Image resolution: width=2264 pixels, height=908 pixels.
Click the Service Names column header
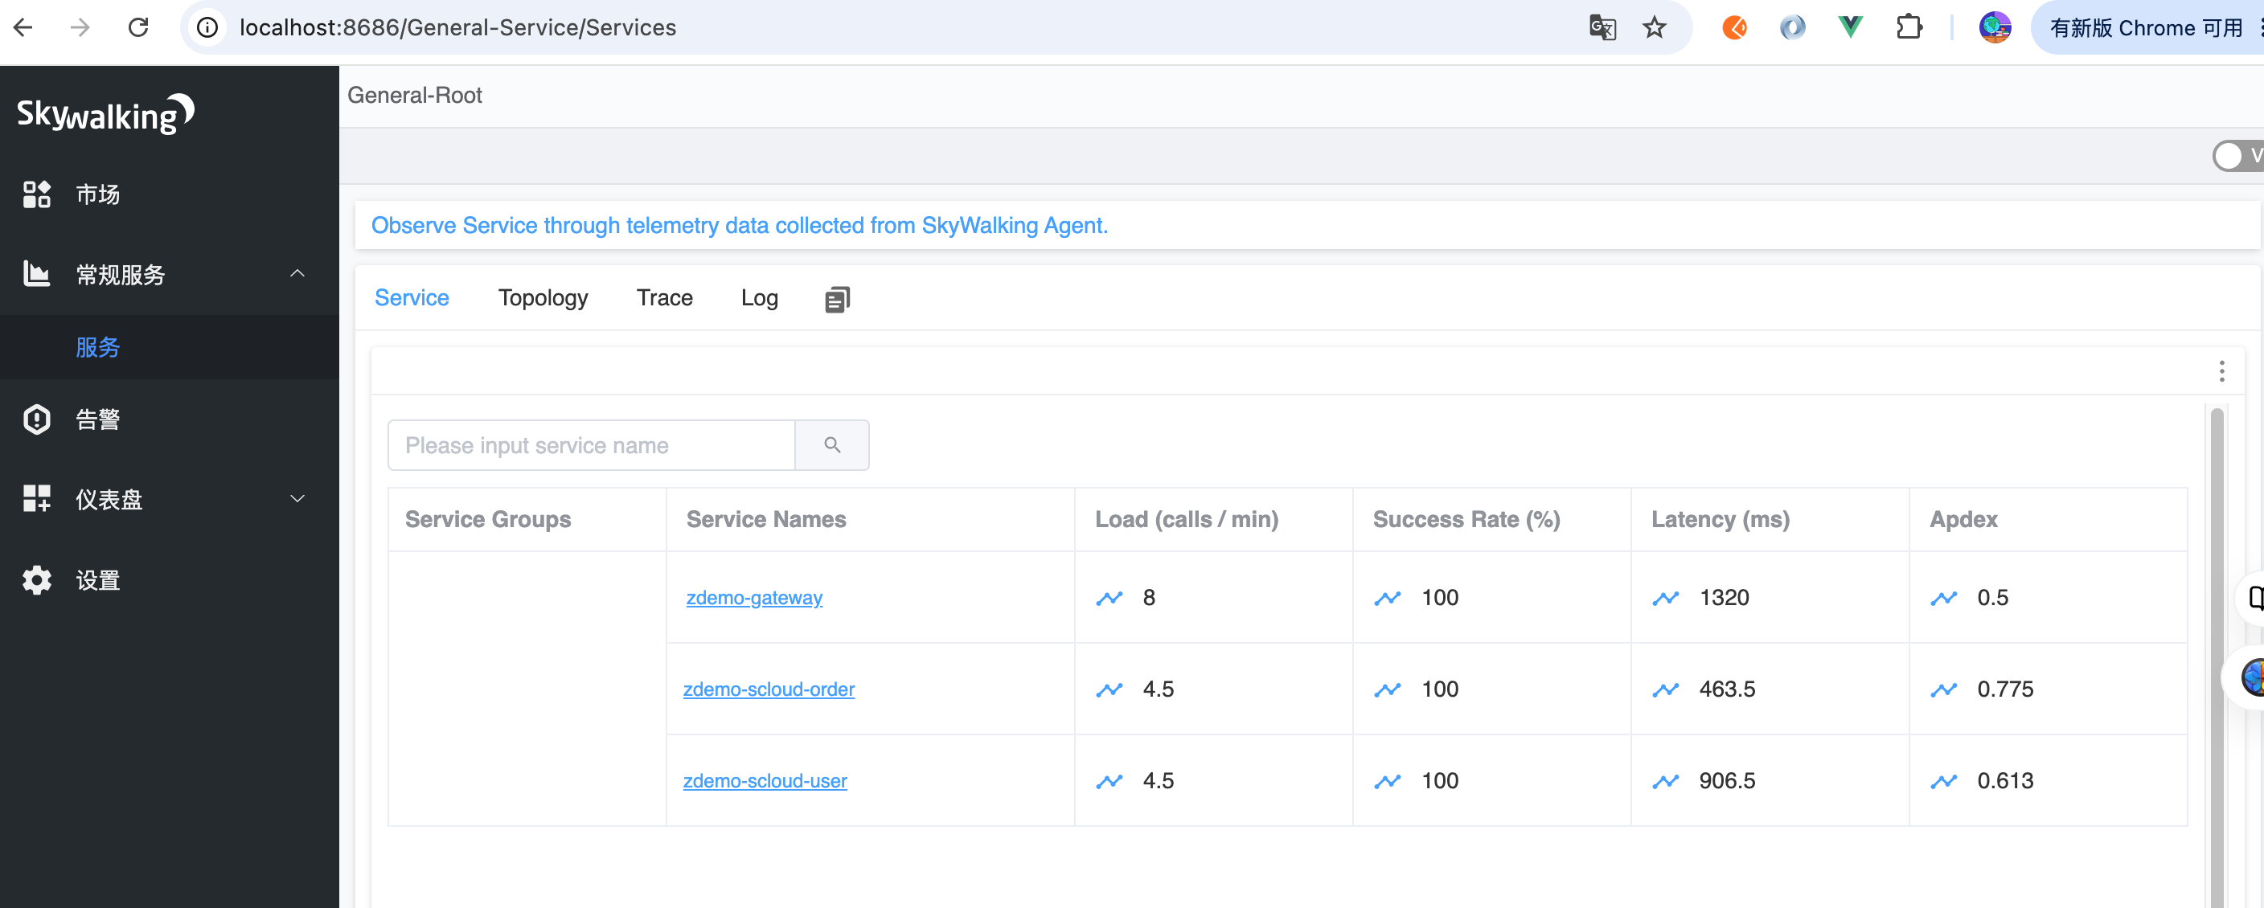pyautogui.click(x=765, y=519)
